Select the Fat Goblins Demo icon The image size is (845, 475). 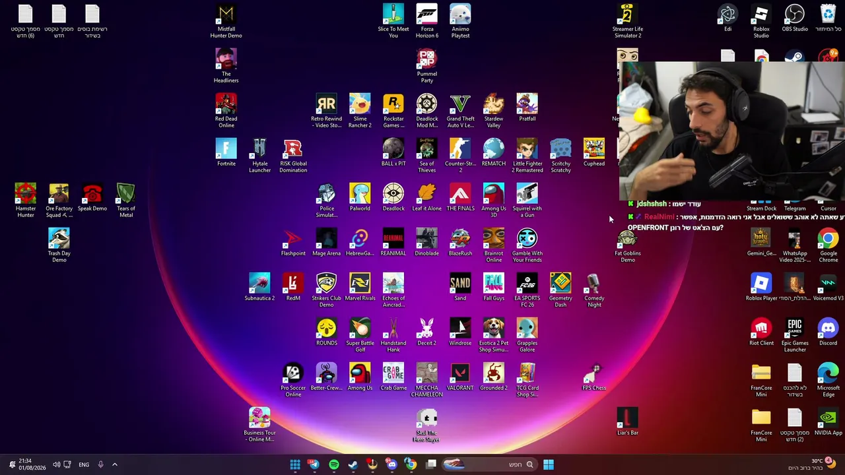[627, 245]
